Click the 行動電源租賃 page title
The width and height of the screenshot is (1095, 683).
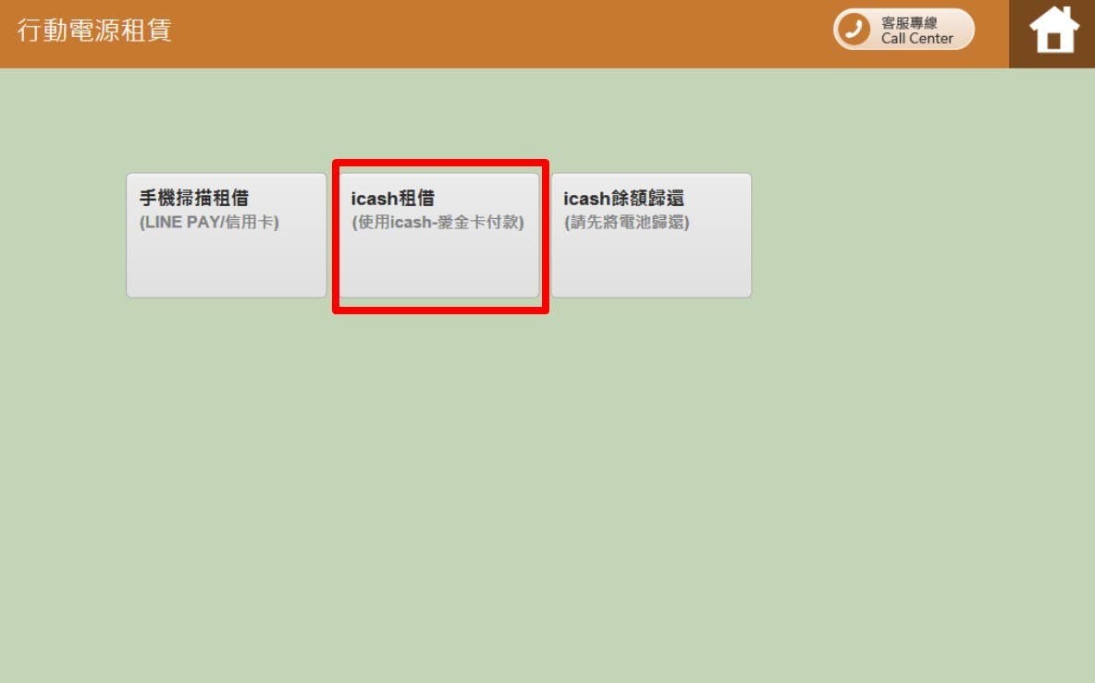tap(94, 30)
